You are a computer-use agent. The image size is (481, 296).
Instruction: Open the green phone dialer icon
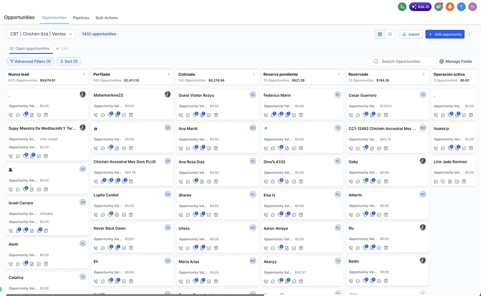[x=402, y=7]
